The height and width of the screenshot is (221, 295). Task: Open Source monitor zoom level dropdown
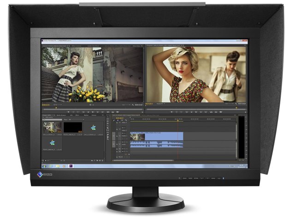click(58, 105)
